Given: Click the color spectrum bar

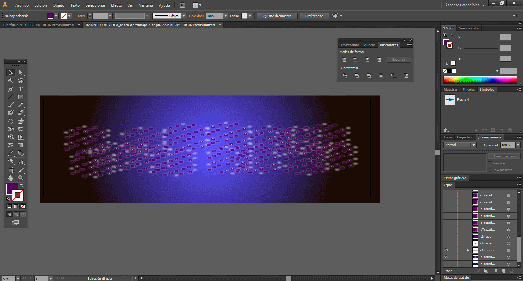Looking at the screenshot, I should pos(480,80).
